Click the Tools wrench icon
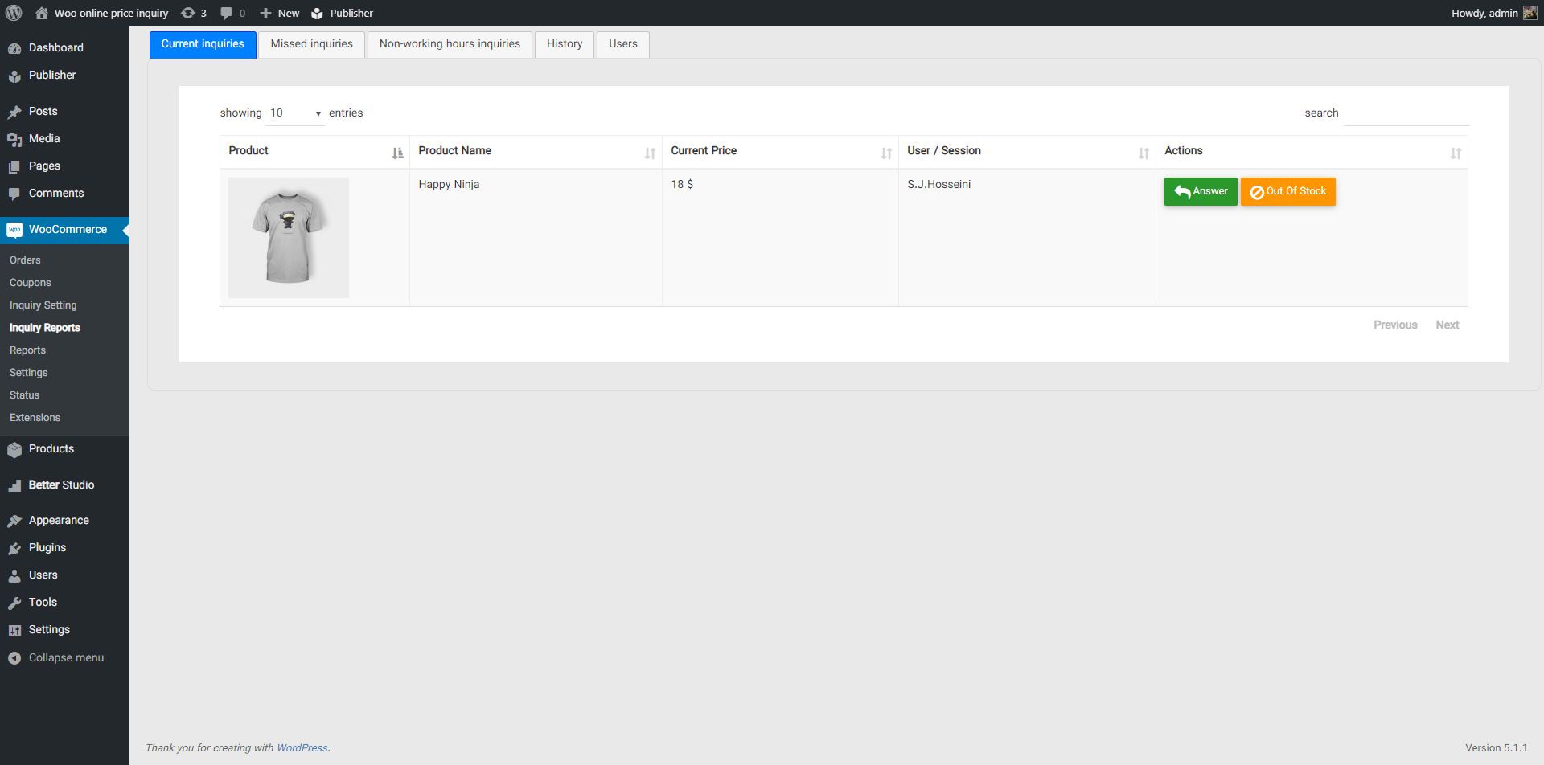The width and height of the screenshot is (1544, 765). point(14,603)
